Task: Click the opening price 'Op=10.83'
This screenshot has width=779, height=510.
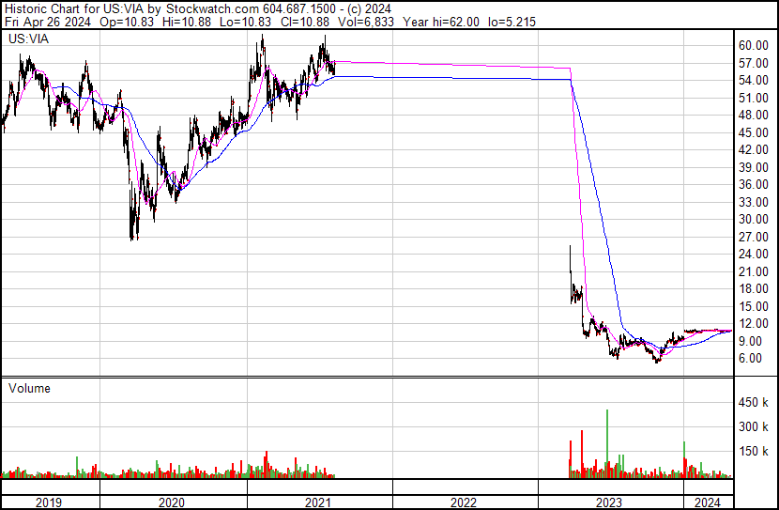Action: point(127,22)
